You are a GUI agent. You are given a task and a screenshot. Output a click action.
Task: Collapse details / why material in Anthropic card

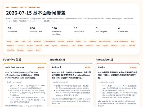coord(60,82)
